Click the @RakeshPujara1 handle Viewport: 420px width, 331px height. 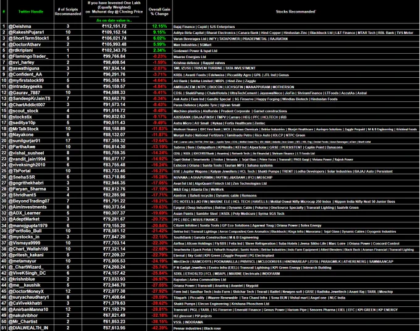pos(26,32)
